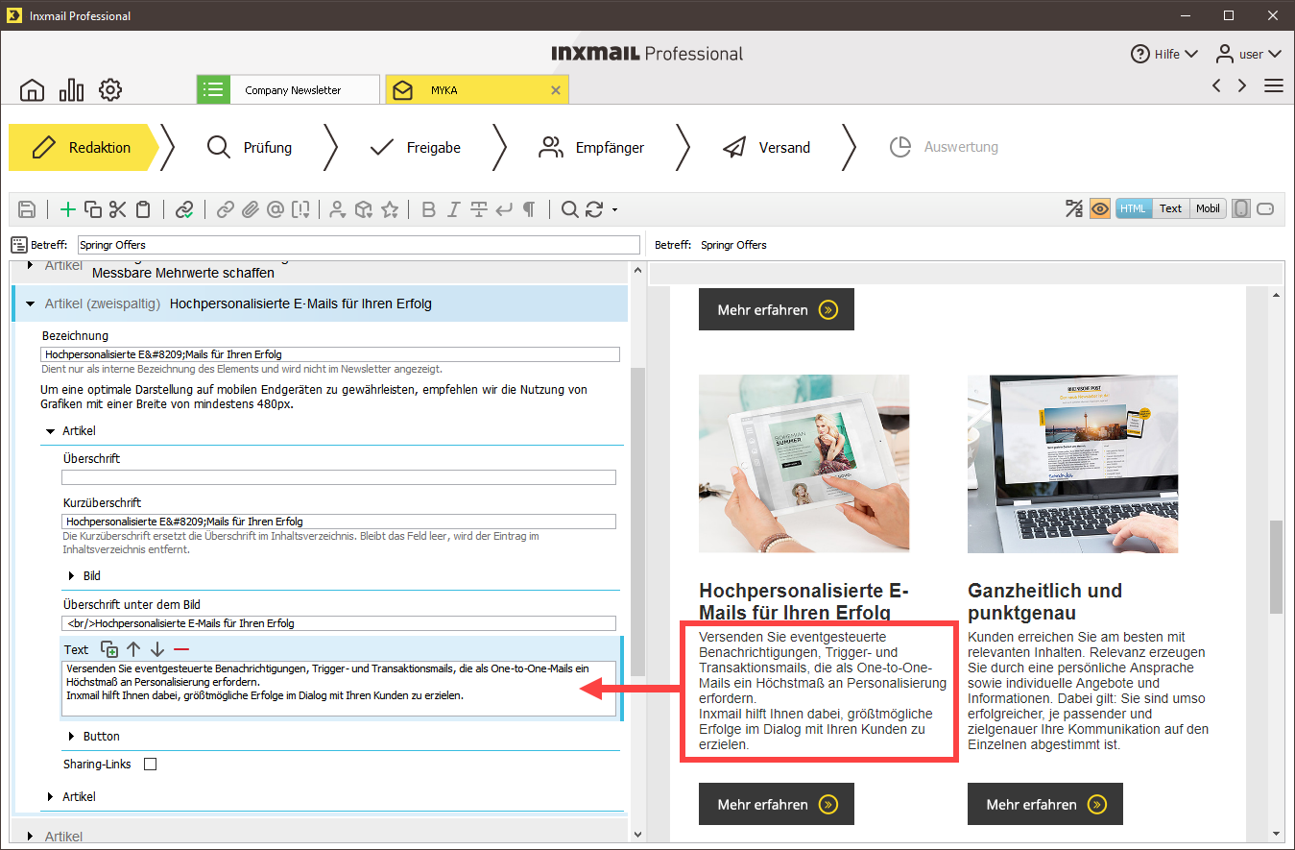Insert a placeholder via the bracket icon
The image size is (1295, 850).
(x=300, y=209)
